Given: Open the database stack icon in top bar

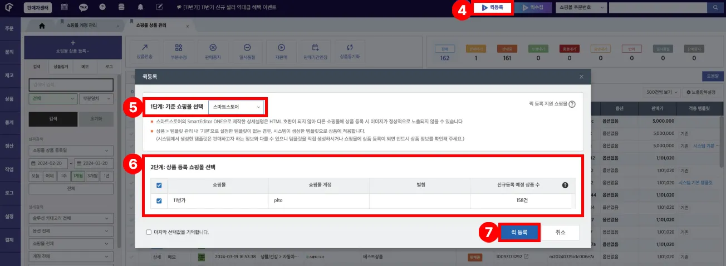Looking at the screenshot, I should 121,7.
